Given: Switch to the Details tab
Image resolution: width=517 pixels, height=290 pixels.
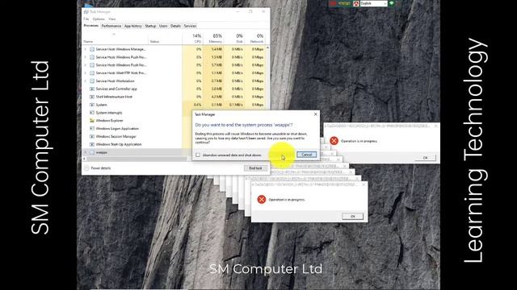Looking at the screenshot, I should (x=175, y=26).
